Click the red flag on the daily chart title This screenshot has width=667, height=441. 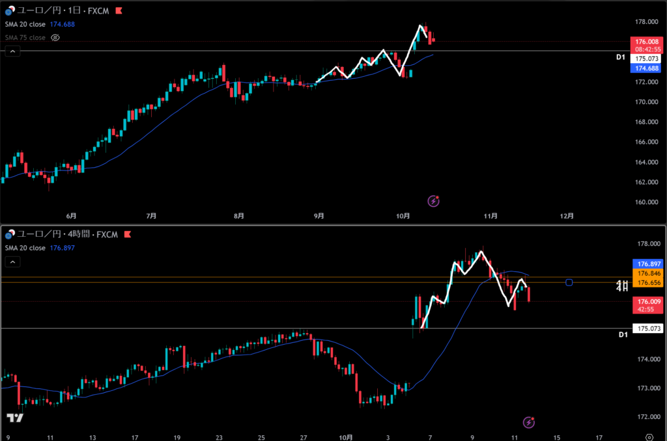[117, 11]
